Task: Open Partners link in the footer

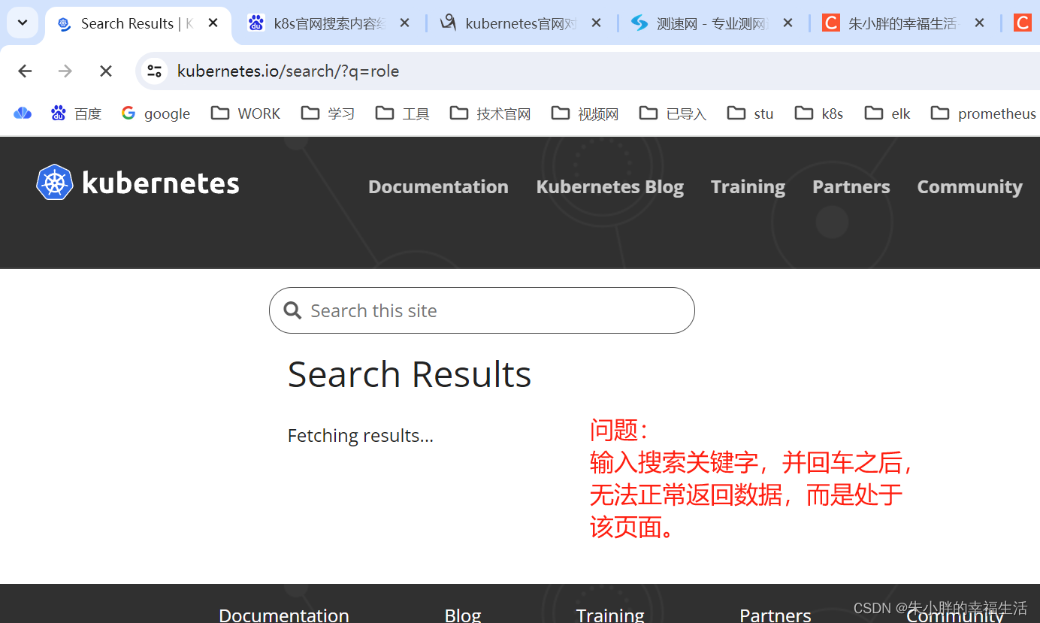Action: point(775,615)
